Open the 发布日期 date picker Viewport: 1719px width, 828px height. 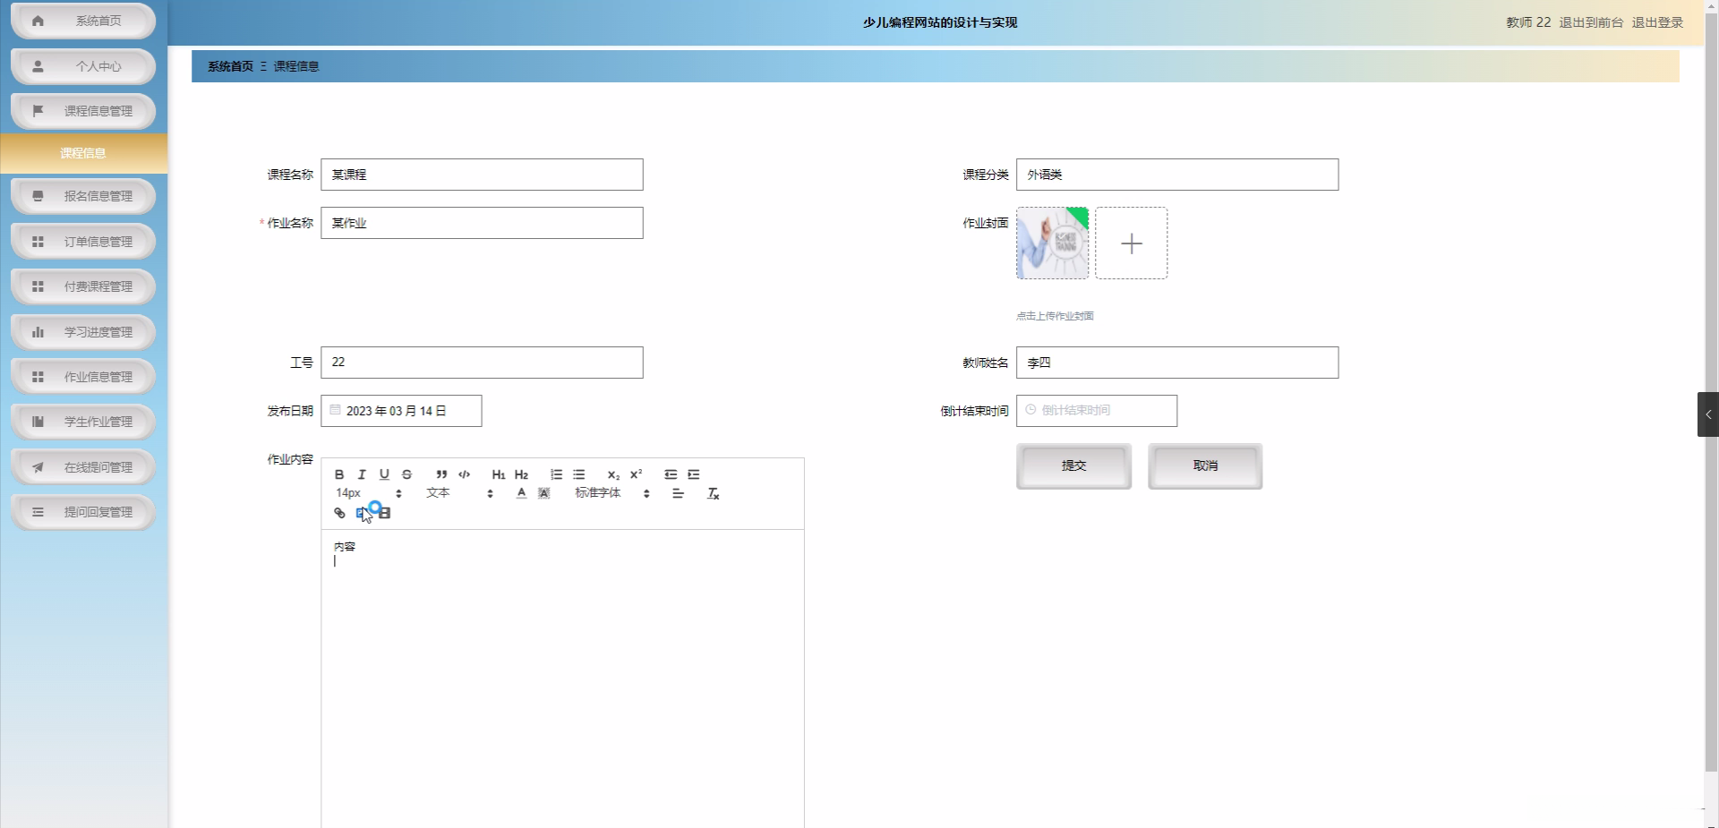401,411
